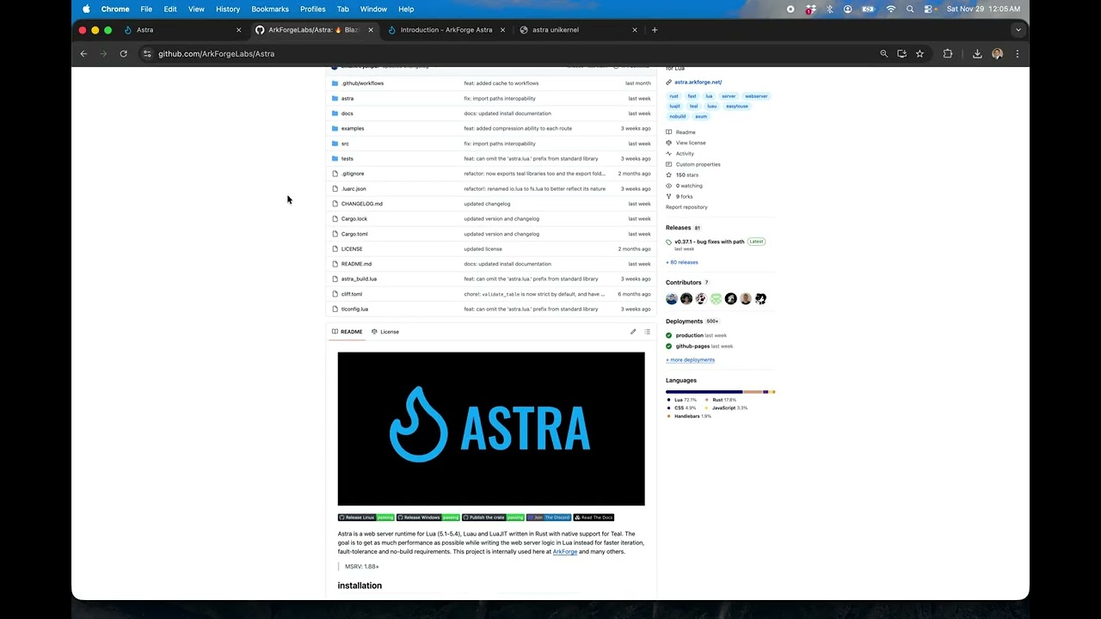This screenshot has height=619, width=1101.
Task: Open the CHANGELOG.md file
Action: click(x=362, y=204)
